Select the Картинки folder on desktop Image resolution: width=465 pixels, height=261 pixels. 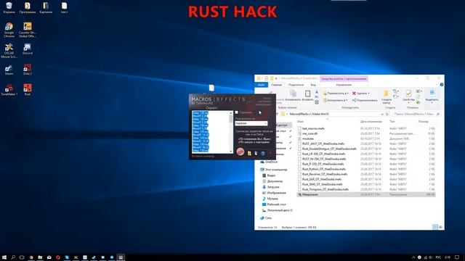46,8
